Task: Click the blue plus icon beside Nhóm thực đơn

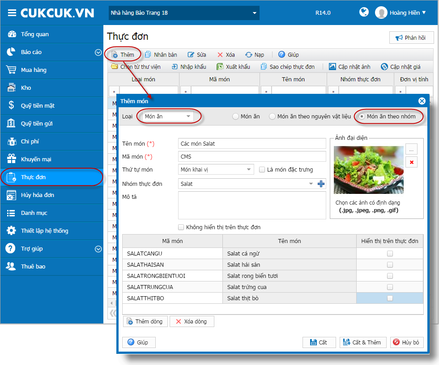Action: [x=321, y=184]
